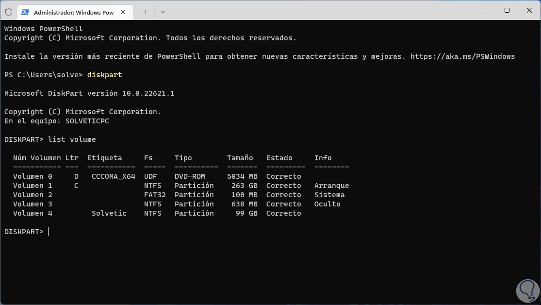Click the '99 GB' size value

pyautogui.click(x=246, y=214)
